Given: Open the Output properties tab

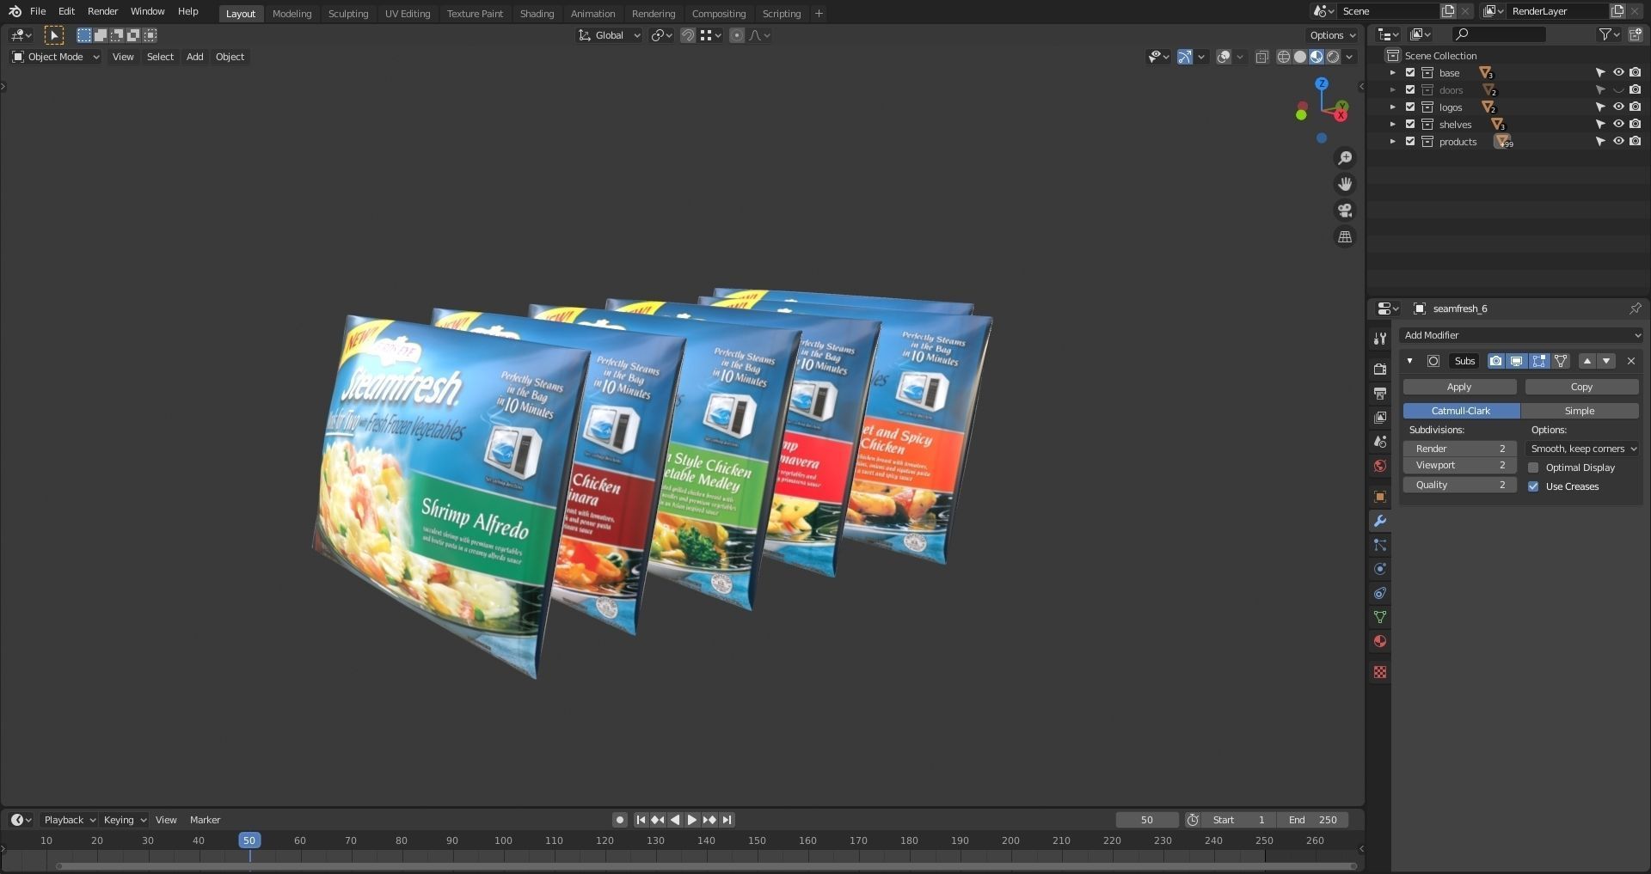Looking at the screenshot, I should [1380, 393].
